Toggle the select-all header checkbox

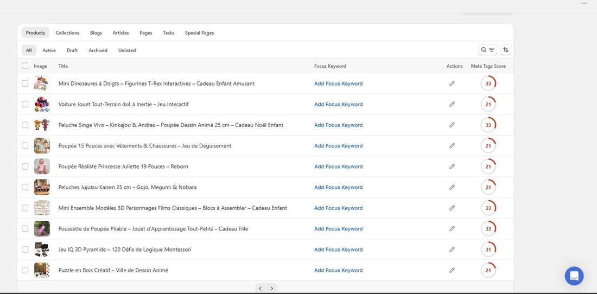point(25,66)
